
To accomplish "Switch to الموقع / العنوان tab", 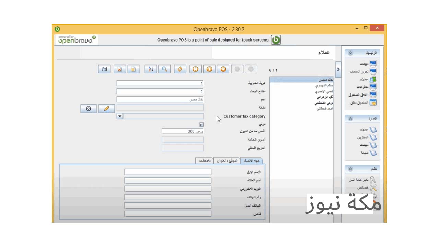I will (x=227, y=161).
